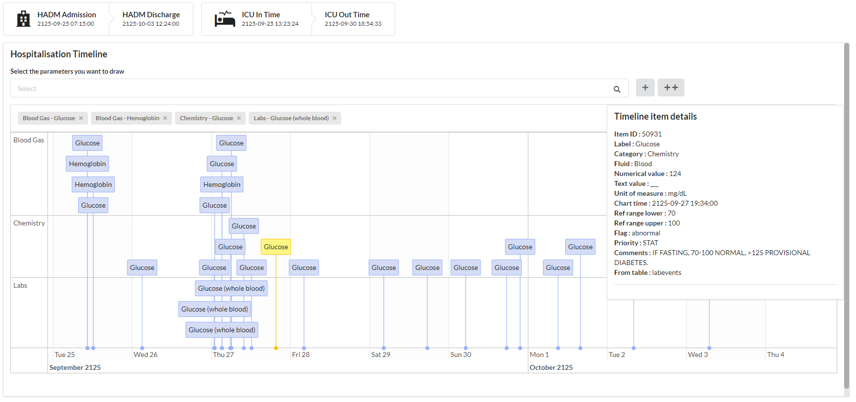Screen dimensions: 856x402
Task: Open the HADM Discharge info tile
Action: click(151, 19)
